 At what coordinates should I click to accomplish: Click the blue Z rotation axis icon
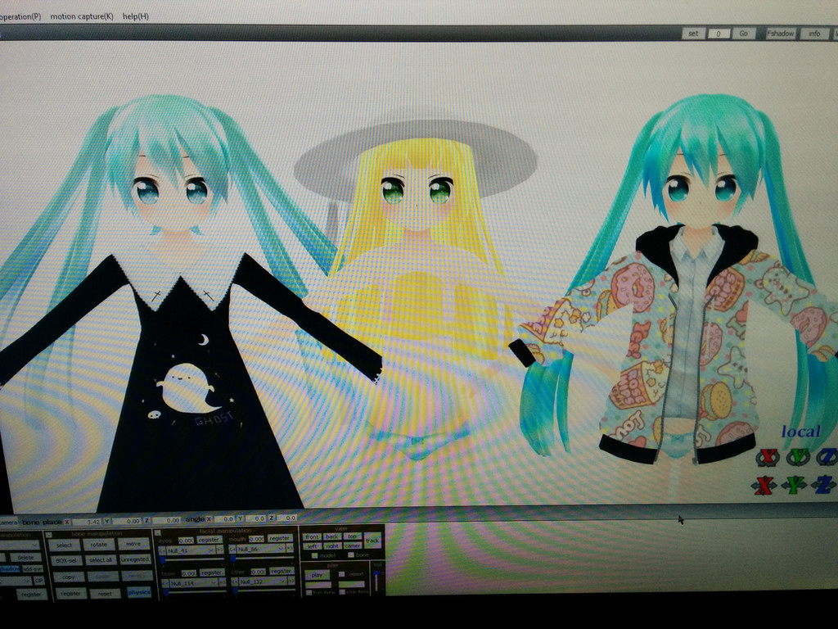tap(827, 457)
